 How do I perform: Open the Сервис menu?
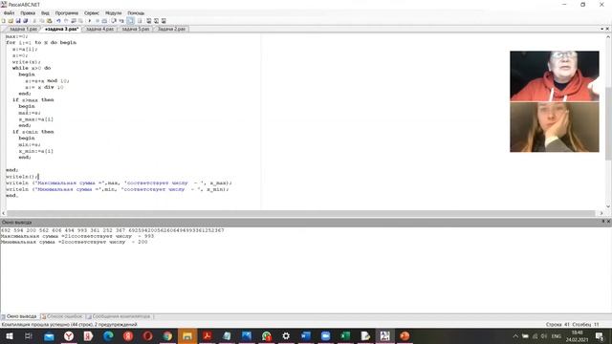point(92,12)
